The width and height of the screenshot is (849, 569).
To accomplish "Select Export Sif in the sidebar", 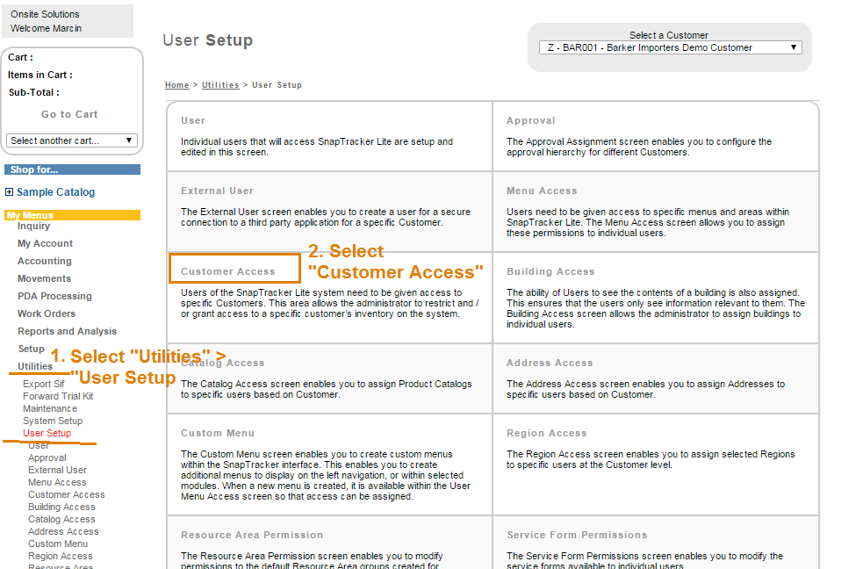I will 43,384.
